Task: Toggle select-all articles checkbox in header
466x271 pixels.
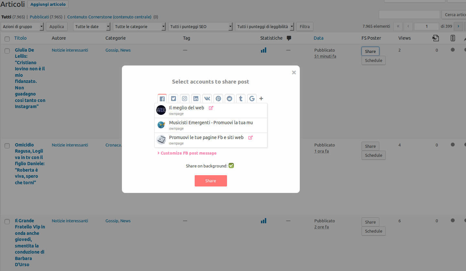Action: tap(7, 39)
